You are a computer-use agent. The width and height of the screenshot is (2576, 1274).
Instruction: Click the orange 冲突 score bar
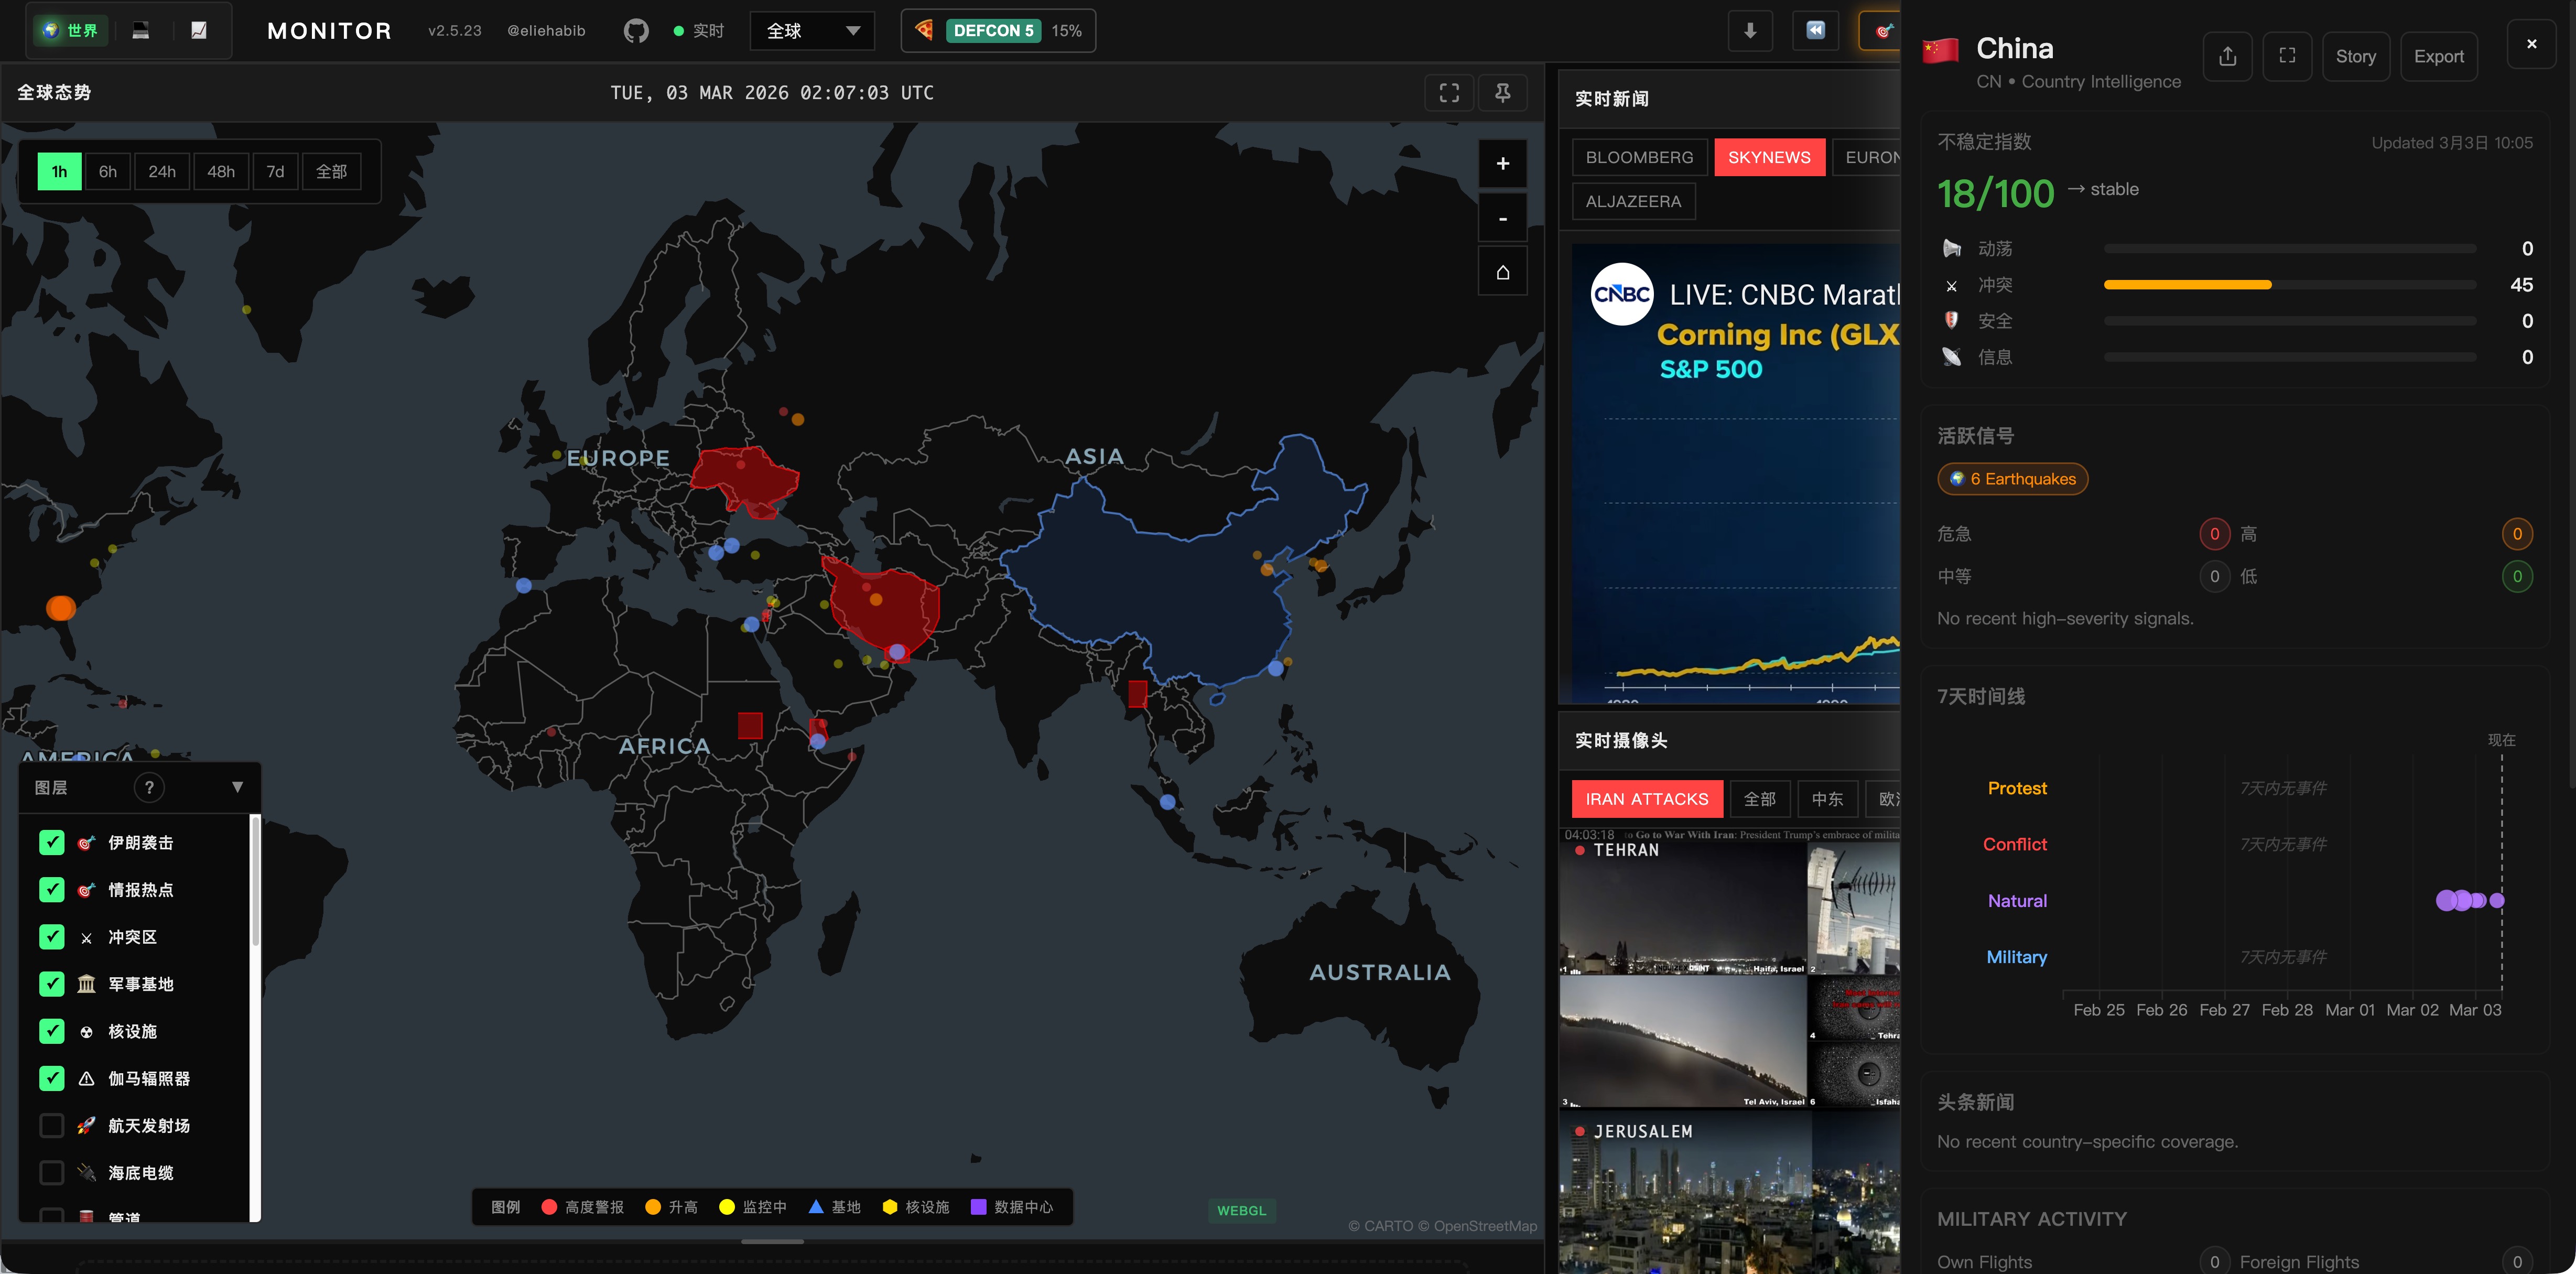pyautogui.click(x=2187, y=285)
